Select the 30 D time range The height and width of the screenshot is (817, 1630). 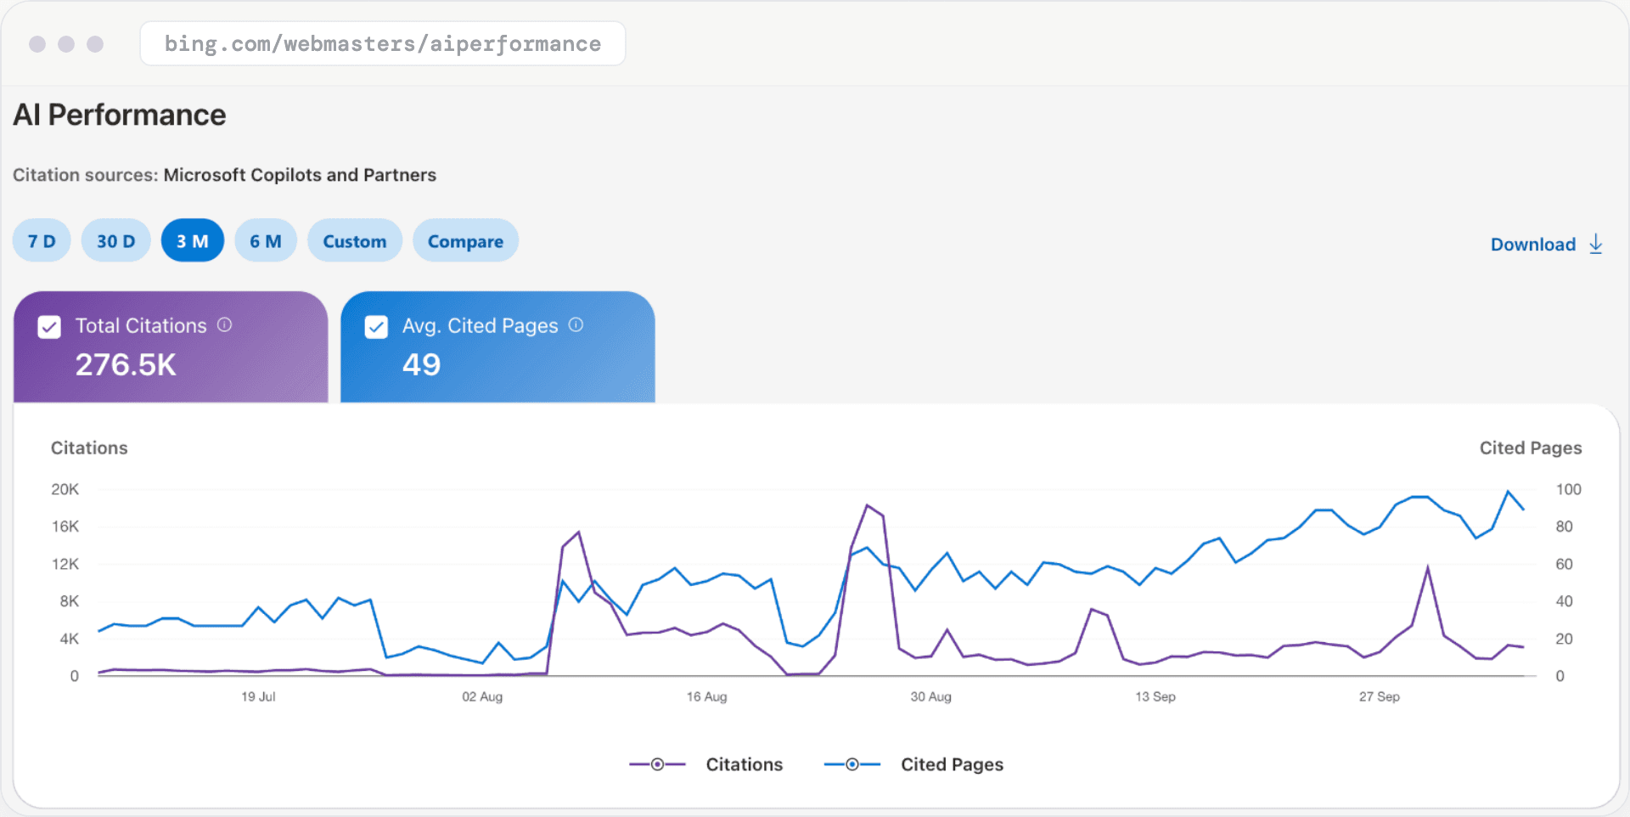pyautogui.click(x=115, y=240)
